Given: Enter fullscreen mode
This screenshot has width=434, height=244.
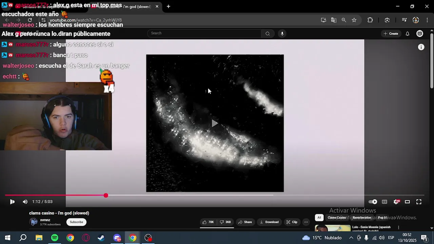Looking at the screenshot, I should point(419,202).
